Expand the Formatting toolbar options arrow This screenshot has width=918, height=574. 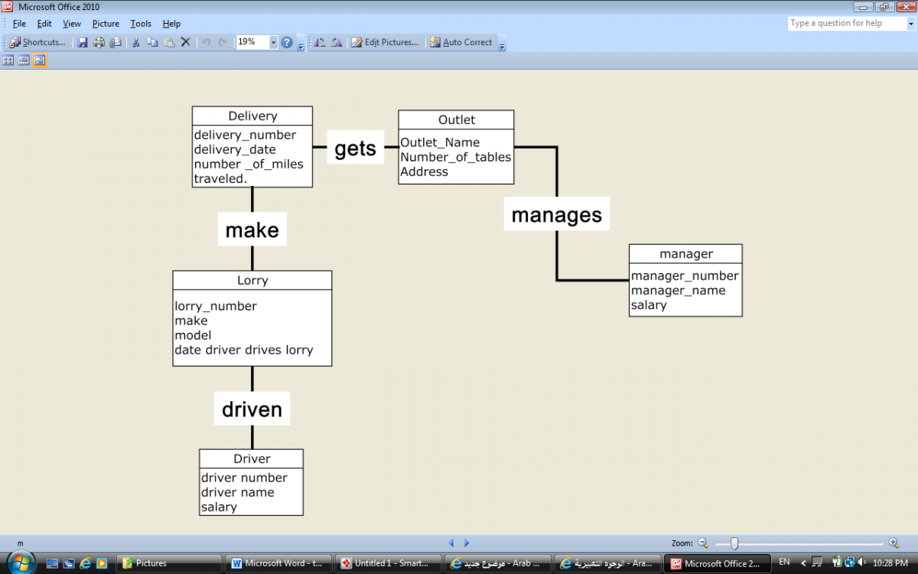click(502, 46)
